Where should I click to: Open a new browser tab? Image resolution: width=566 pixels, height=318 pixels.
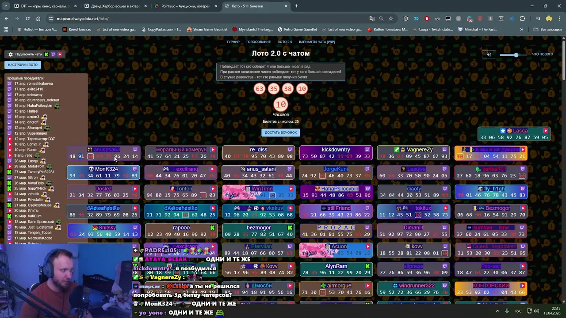[x=296, y=6]
